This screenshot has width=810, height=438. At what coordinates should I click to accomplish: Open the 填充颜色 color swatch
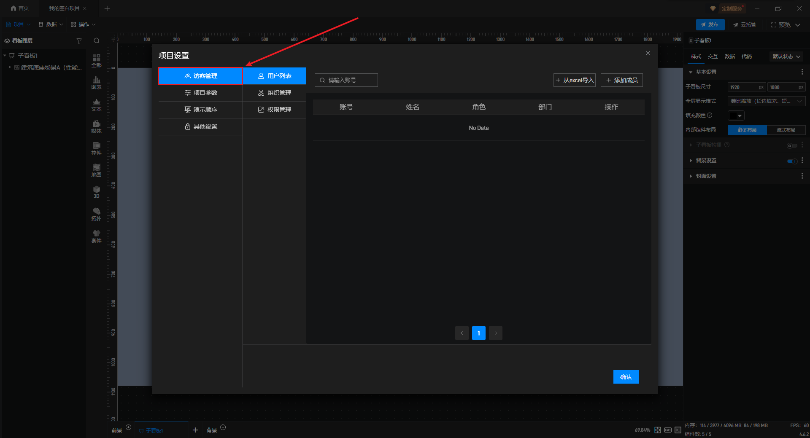[736, 116]
